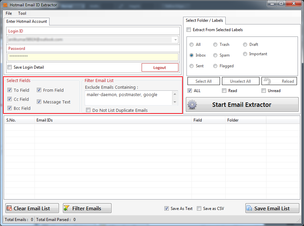Click the Reload arrow icon

268,81
